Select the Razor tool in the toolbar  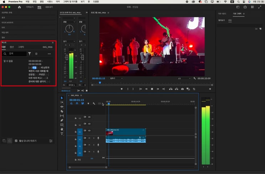click(62, 111)
